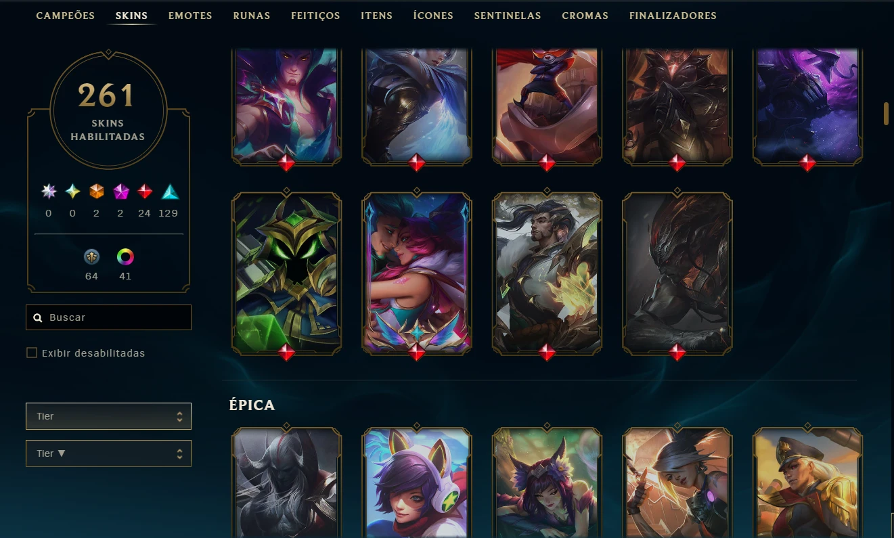Click the orange gem icon in rarity counts
894x538 pixels.
(97, 192)
